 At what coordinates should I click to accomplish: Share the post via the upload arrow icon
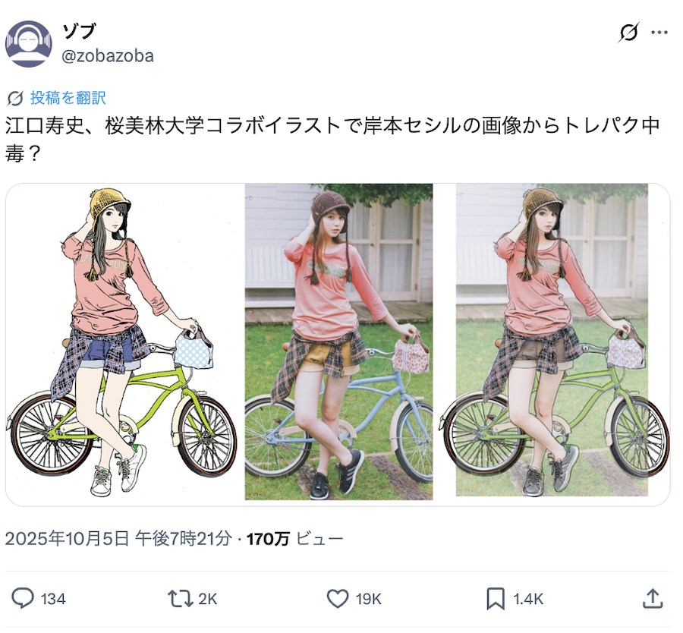(653, 599)
